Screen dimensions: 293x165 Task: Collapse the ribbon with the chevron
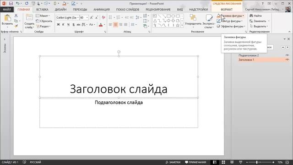[289, 32]
